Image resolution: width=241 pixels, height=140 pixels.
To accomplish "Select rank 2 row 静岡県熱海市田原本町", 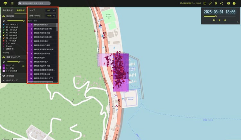I will coord(42,29).
